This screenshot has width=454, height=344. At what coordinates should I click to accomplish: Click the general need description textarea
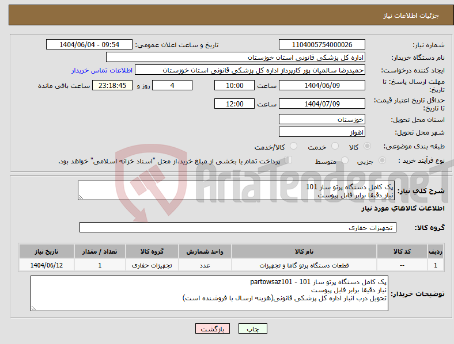tap(236, 190)
